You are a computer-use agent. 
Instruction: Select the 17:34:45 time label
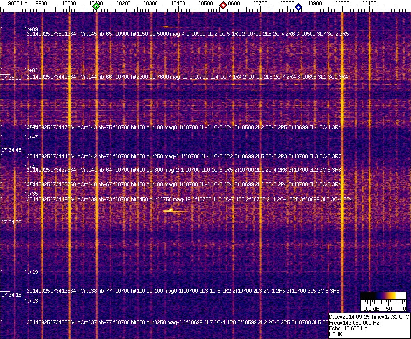point(12,150)
